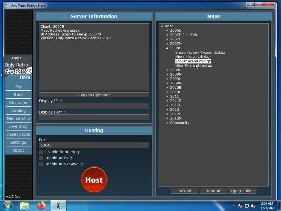Click the red Host button

tap(94, 180)
